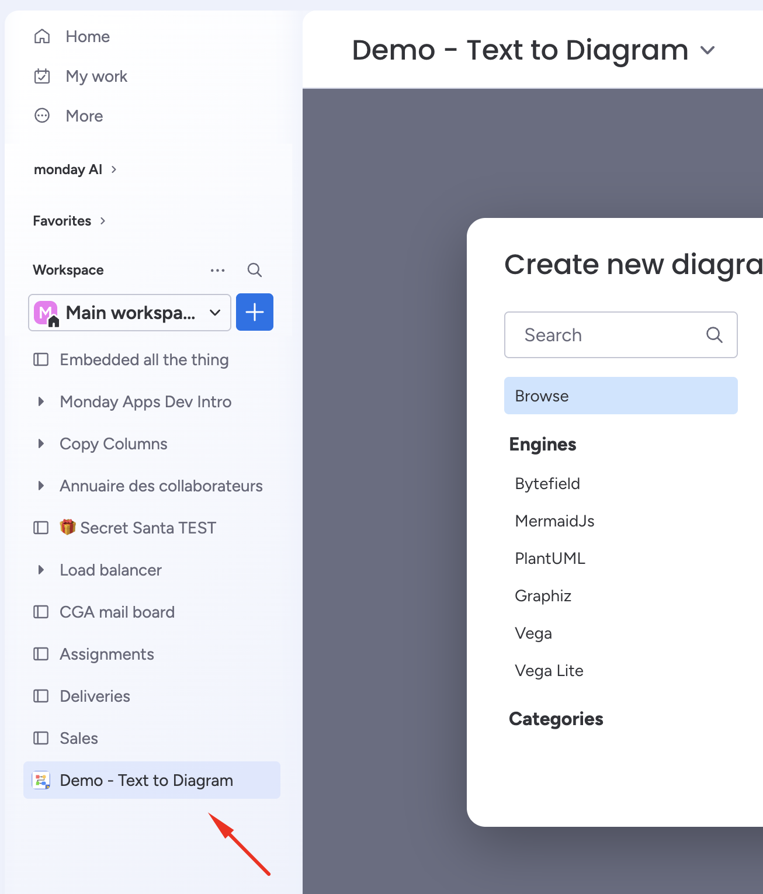Select the Browse tab in dialog
Screen dimensions: 763x894
click(621, 396)
